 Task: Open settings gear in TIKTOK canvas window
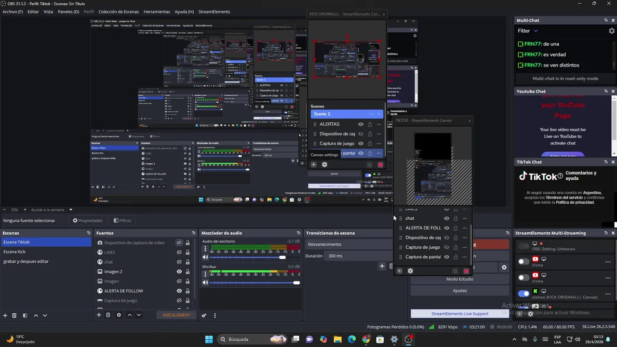point(410,271)
